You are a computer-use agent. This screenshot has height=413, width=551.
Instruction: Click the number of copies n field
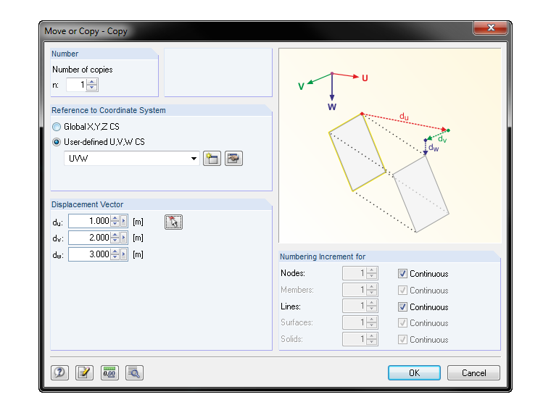(76, 85)
